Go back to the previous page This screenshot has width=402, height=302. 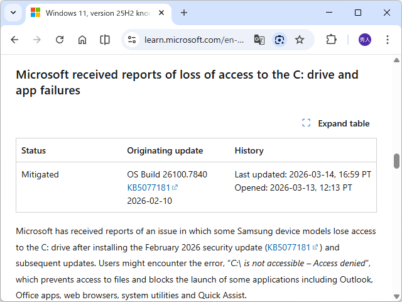tap(14, 40)
